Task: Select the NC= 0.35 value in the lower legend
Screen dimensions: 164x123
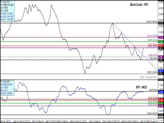Action: pos(4,90)
